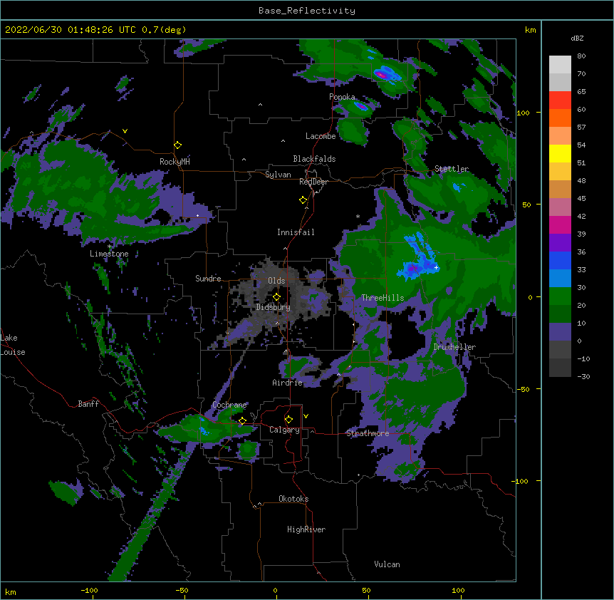
Task: Click the Innisfail city label
Action: point(296,232)
